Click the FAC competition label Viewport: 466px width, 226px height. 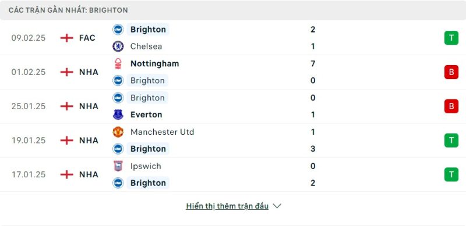pyautogui.click(x=87, y=38)
